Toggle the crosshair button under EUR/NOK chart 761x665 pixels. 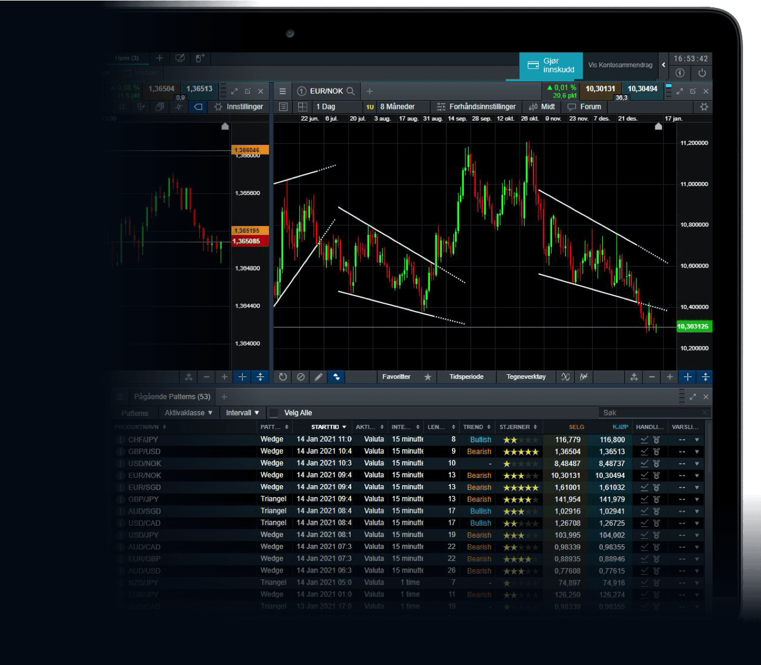point(687,377)
